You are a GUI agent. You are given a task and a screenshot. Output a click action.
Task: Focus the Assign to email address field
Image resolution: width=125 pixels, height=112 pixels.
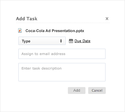[62, 54]
